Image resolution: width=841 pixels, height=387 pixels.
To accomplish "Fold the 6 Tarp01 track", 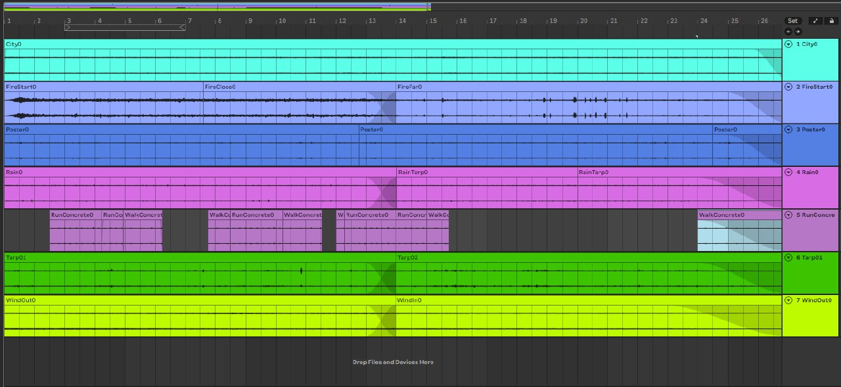I will pyautogui.click(x=789, y=258).
